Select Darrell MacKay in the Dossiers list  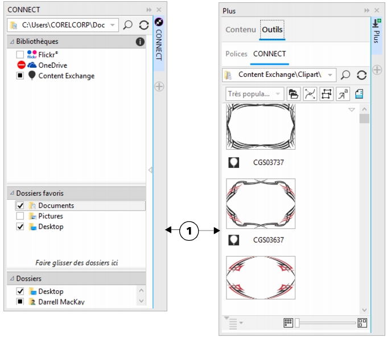pyautogui.click(x=60, y=302)
